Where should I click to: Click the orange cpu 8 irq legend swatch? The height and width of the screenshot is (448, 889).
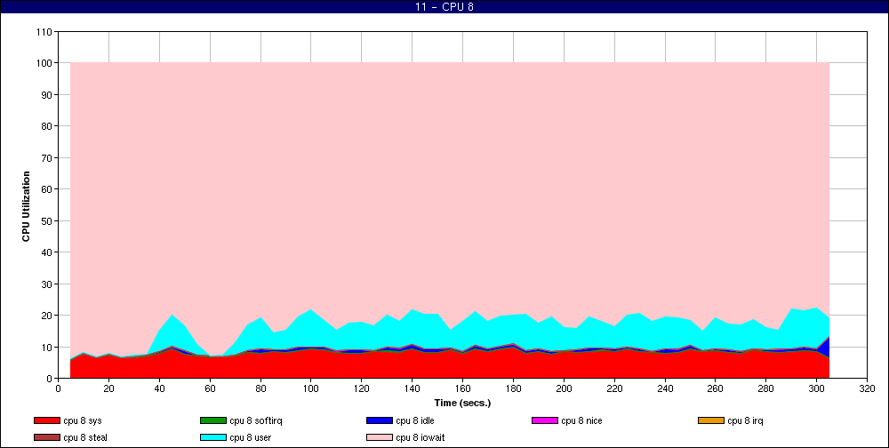pos(711,420)
